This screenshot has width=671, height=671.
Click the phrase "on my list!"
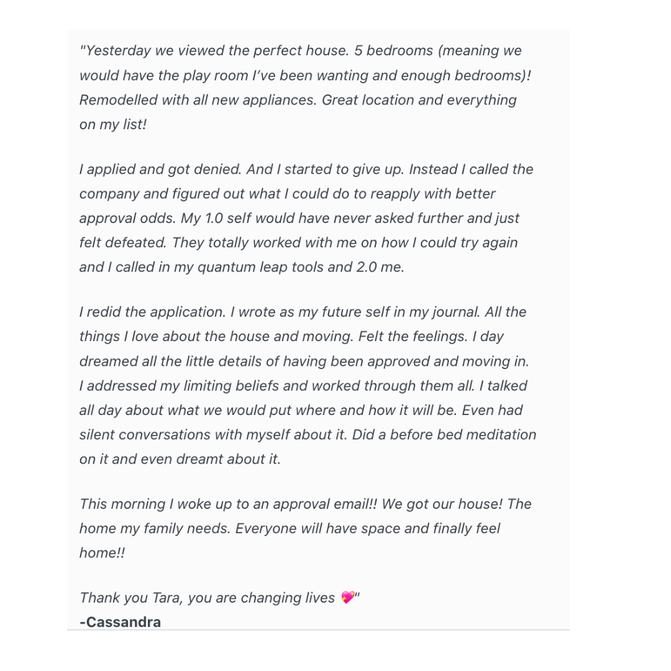[x=113, y=124]
